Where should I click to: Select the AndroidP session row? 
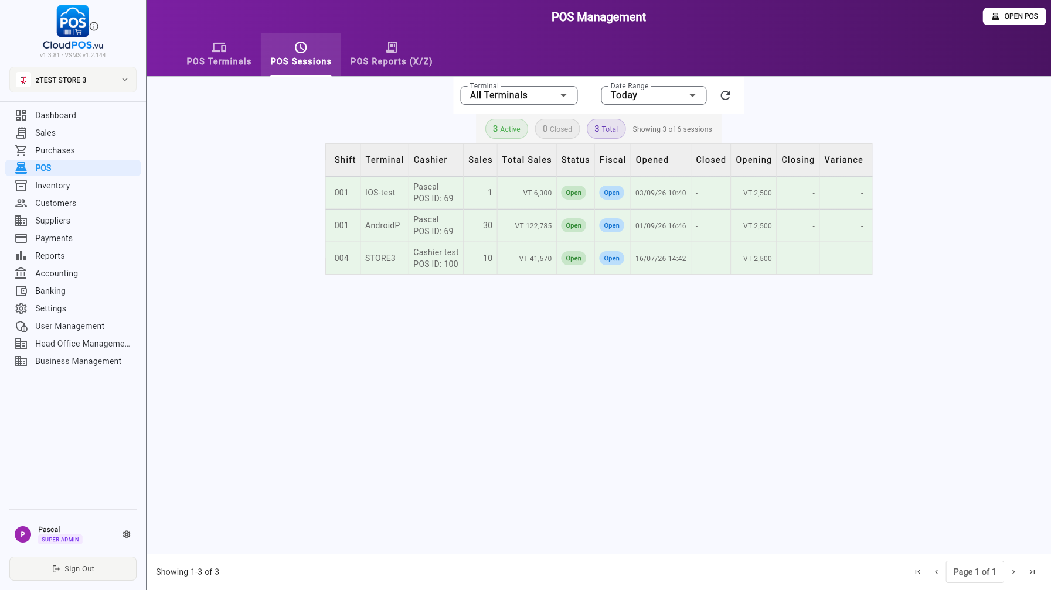(x=598, y=225)
